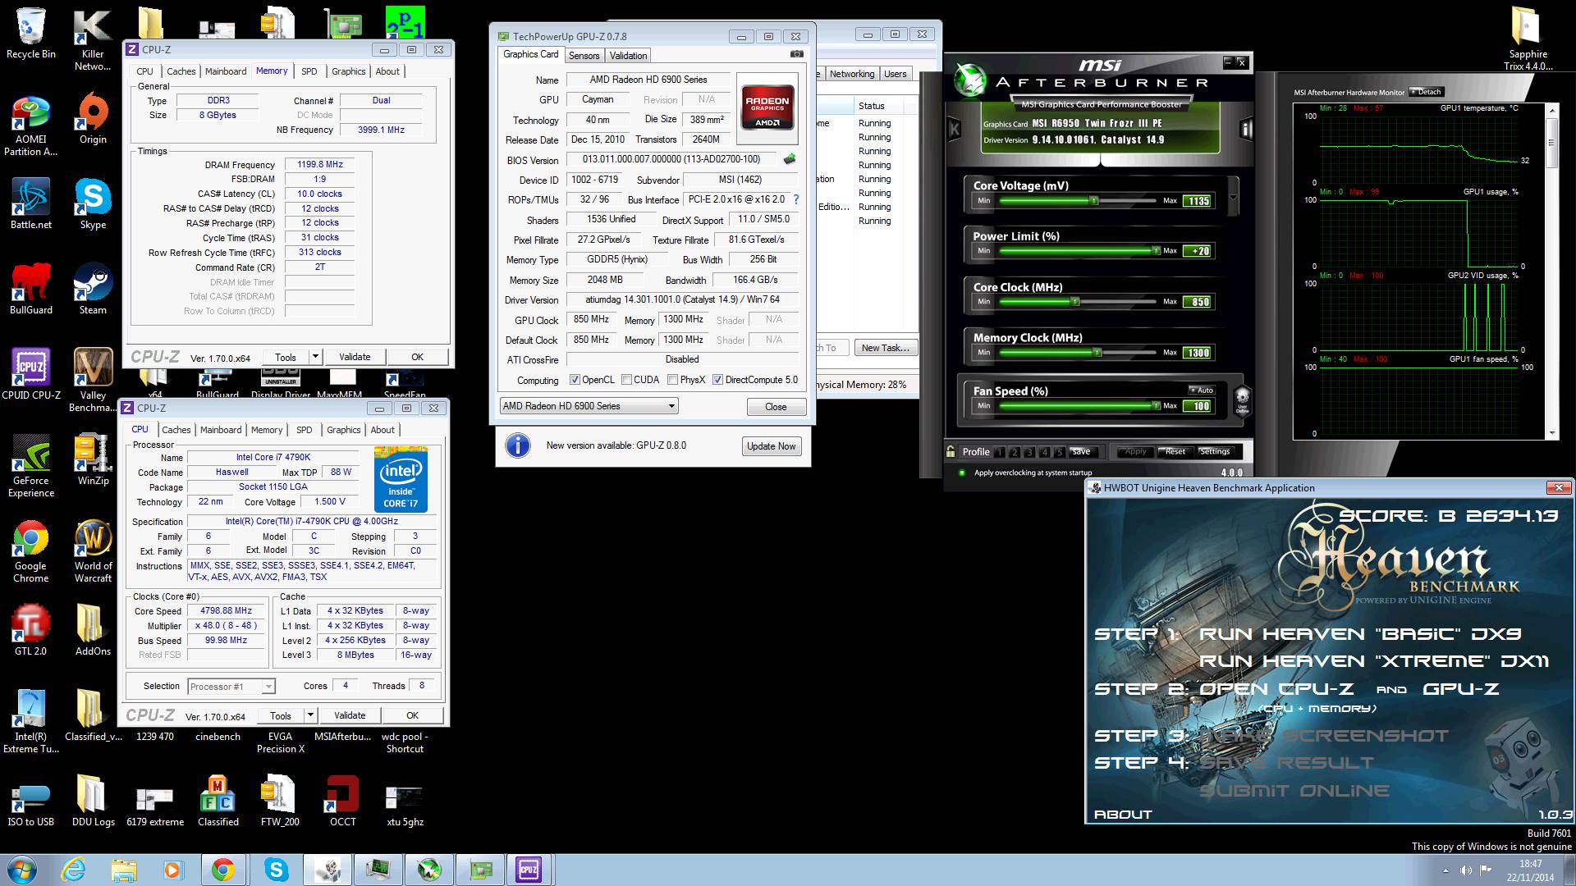Click Run Heaven "Xtreme" DX11
This screenshot has height=886, width=1576.
(1373, 661)
